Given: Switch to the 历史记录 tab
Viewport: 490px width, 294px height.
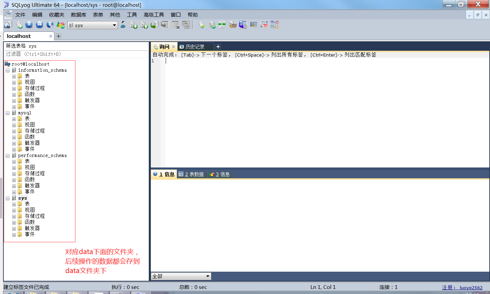Looking at the screenshot, I should pyautogui.click(x=195, y=47).
